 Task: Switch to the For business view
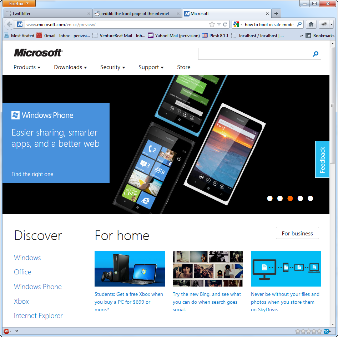click(297, 233)
